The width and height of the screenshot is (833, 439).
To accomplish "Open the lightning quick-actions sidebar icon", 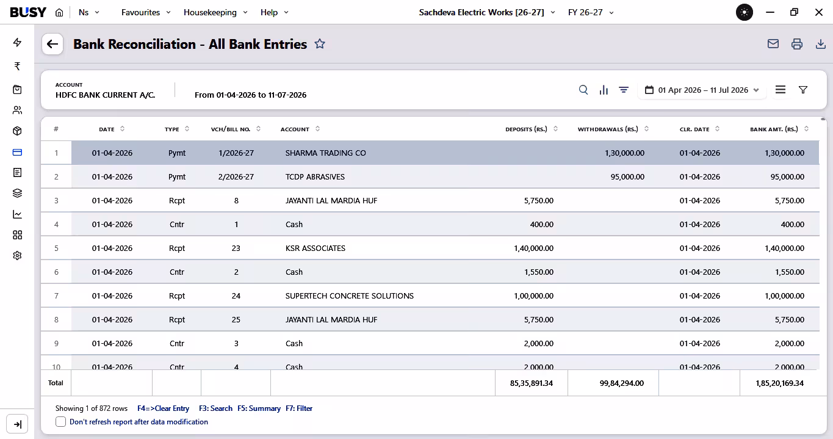I will pyautogui.click(x=17, y=42).
